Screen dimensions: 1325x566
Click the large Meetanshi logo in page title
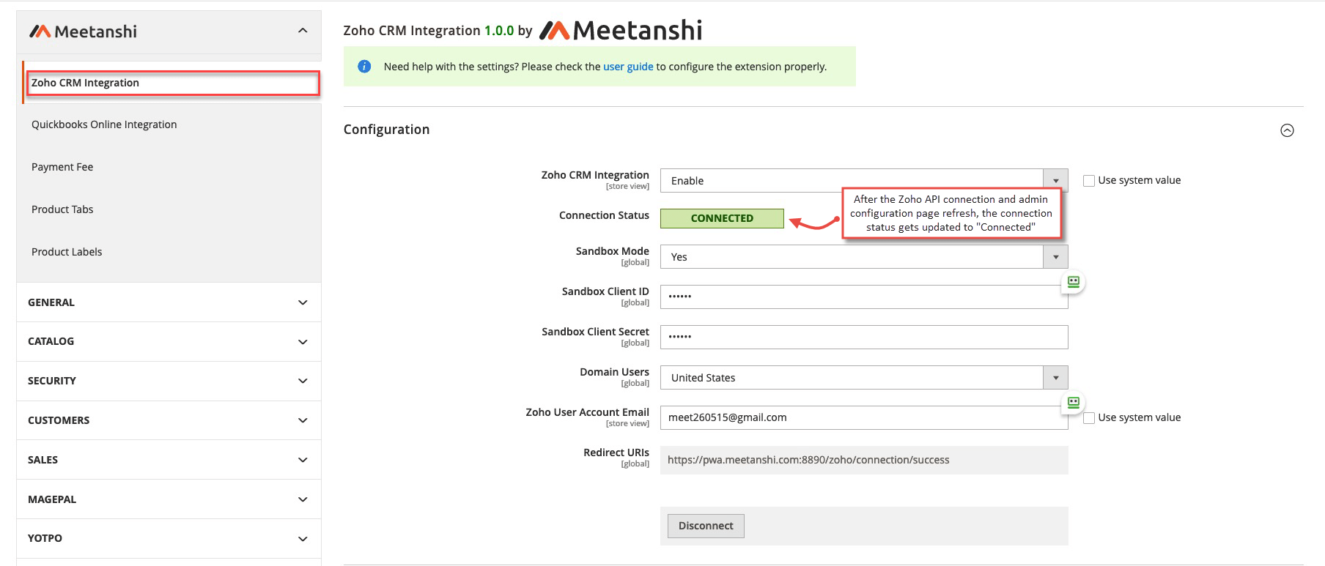[x=621, y=30]
